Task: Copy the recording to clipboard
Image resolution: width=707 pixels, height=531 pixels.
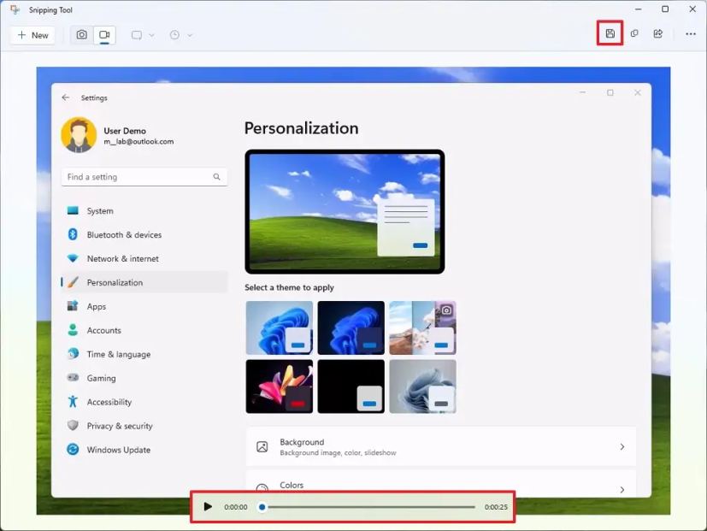Action: (x=633, y=34)
